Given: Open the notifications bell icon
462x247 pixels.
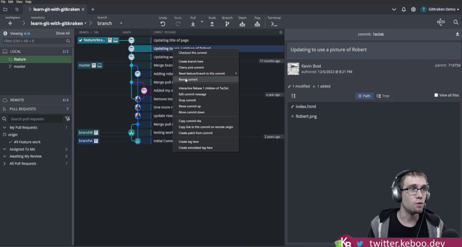Looking at the screenshot, I should click(404, 9).
